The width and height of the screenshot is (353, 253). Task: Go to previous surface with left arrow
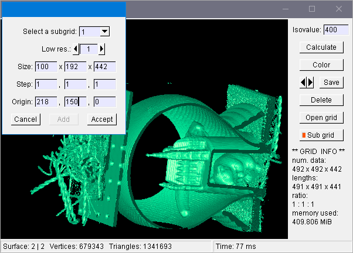coord(304,83)
